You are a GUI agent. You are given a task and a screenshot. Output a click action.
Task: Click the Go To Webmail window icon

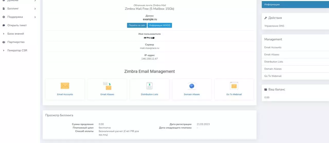[234, 86]
